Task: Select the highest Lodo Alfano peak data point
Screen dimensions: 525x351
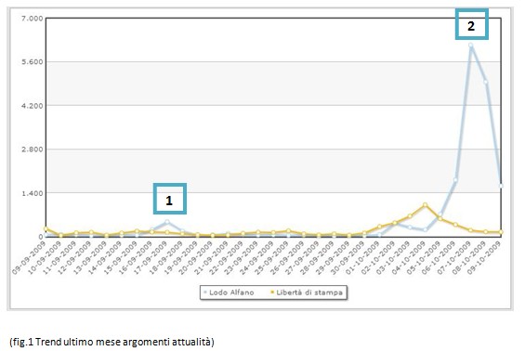Action: tap(470, 45)
